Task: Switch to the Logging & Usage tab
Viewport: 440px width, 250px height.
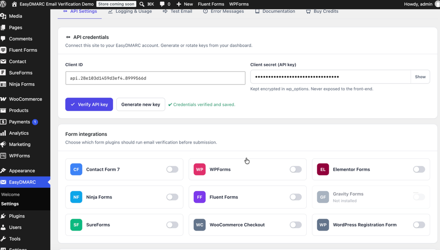Action: click(130, 11)
